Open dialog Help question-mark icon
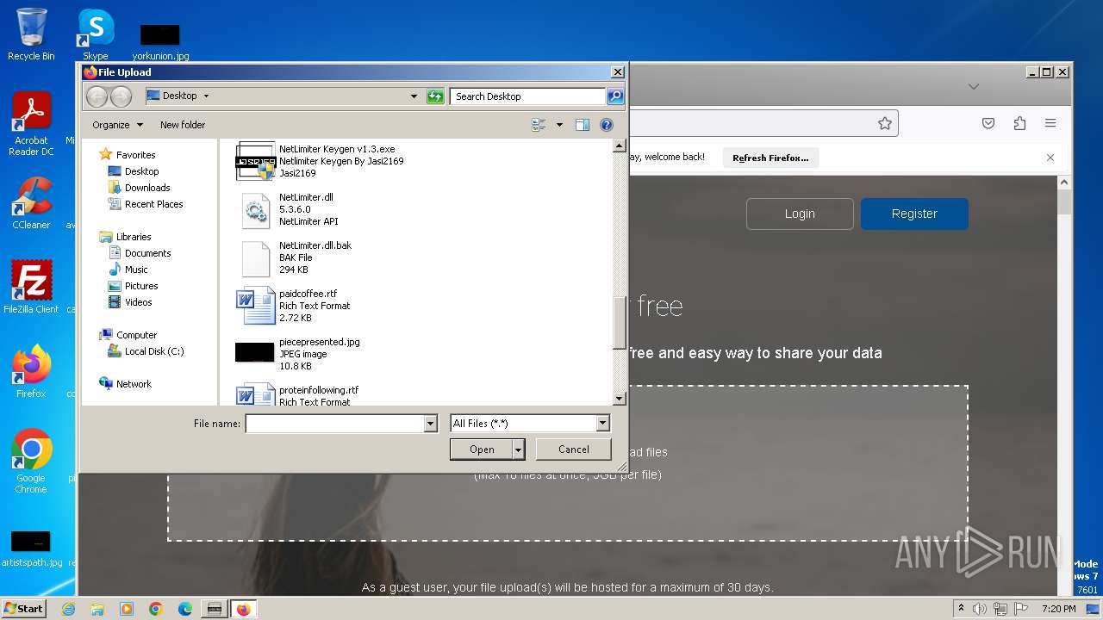This screenshot has width=1103, height=620. (607, 125)
